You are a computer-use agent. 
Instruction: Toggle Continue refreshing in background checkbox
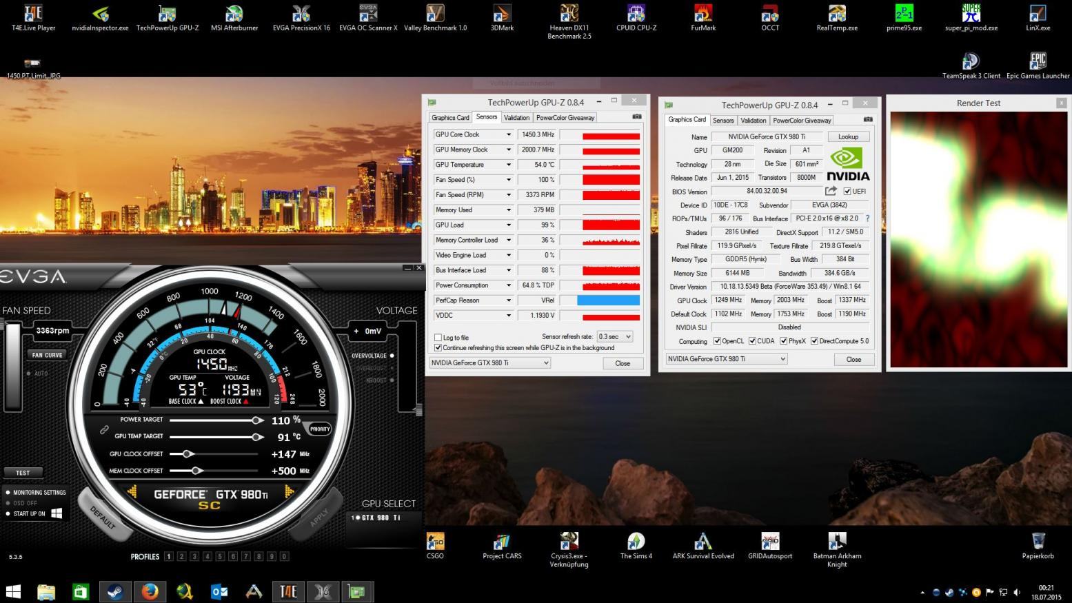438,347
